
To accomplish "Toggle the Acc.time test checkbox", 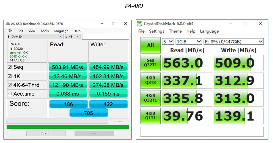I will point(10,94).
